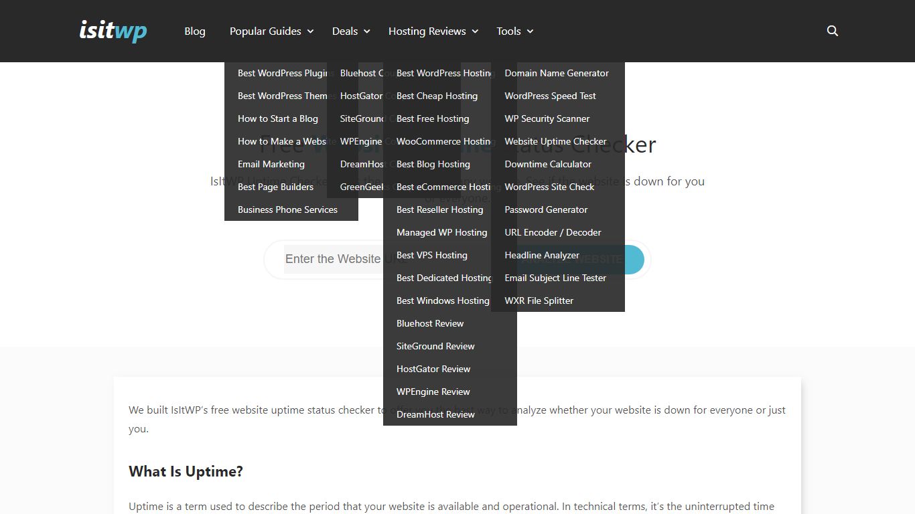Screen dimensions: 915x514
Task: Select the DreamHost coupon deal
Action: pyautogui.click(x=361, y=164)
